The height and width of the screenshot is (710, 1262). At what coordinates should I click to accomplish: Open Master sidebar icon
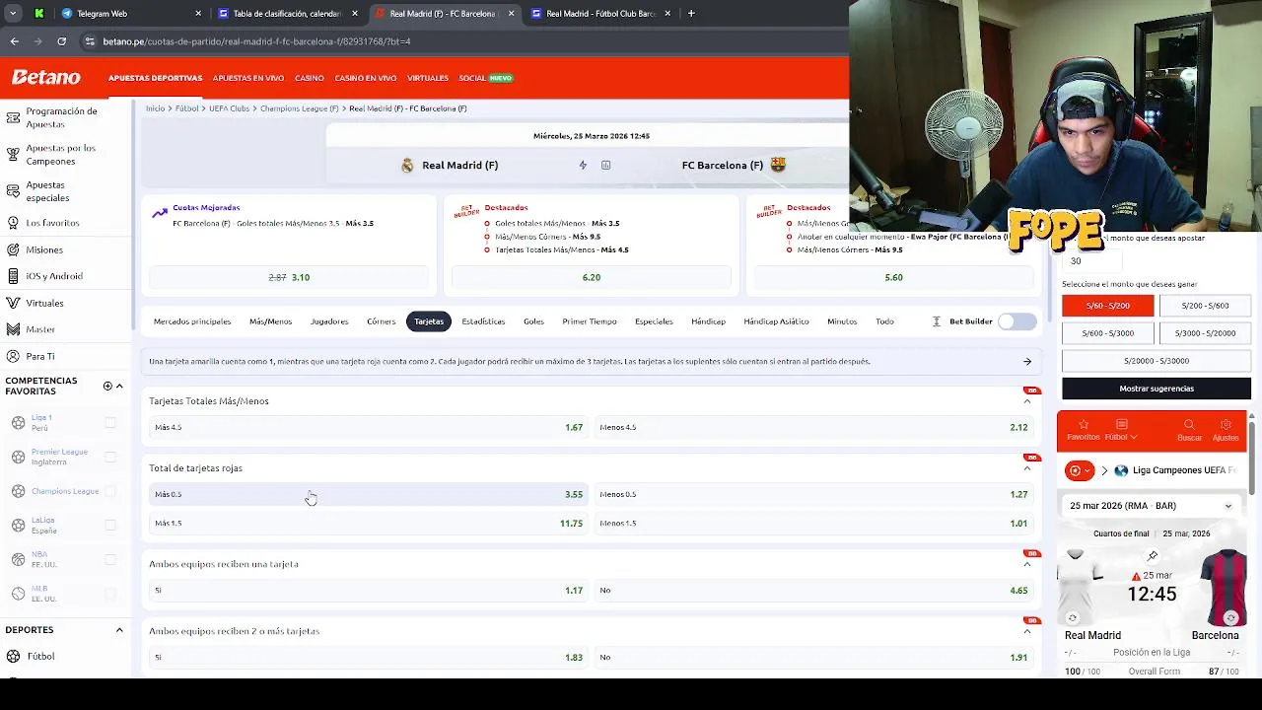[13, 329]
